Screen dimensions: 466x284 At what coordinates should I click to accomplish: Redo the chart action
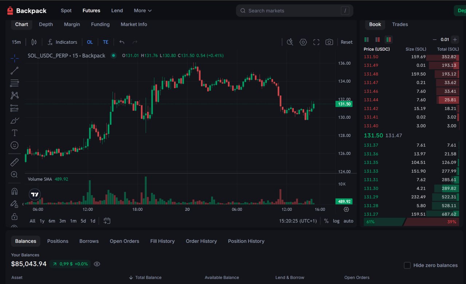coord(135,42)
